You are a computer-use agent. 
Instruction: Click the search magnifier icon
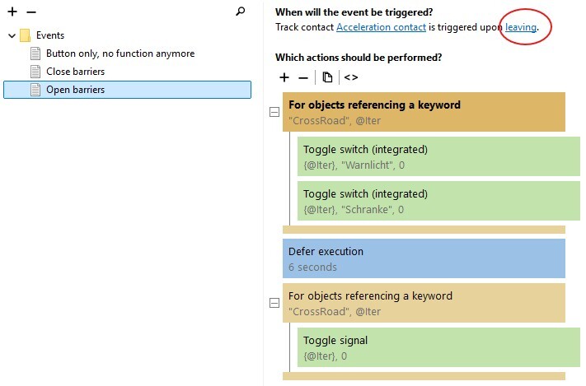coord(241,12)
